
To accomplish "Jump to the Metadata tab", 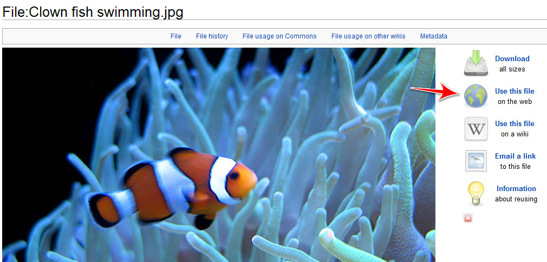I will [x=434, y=36].
